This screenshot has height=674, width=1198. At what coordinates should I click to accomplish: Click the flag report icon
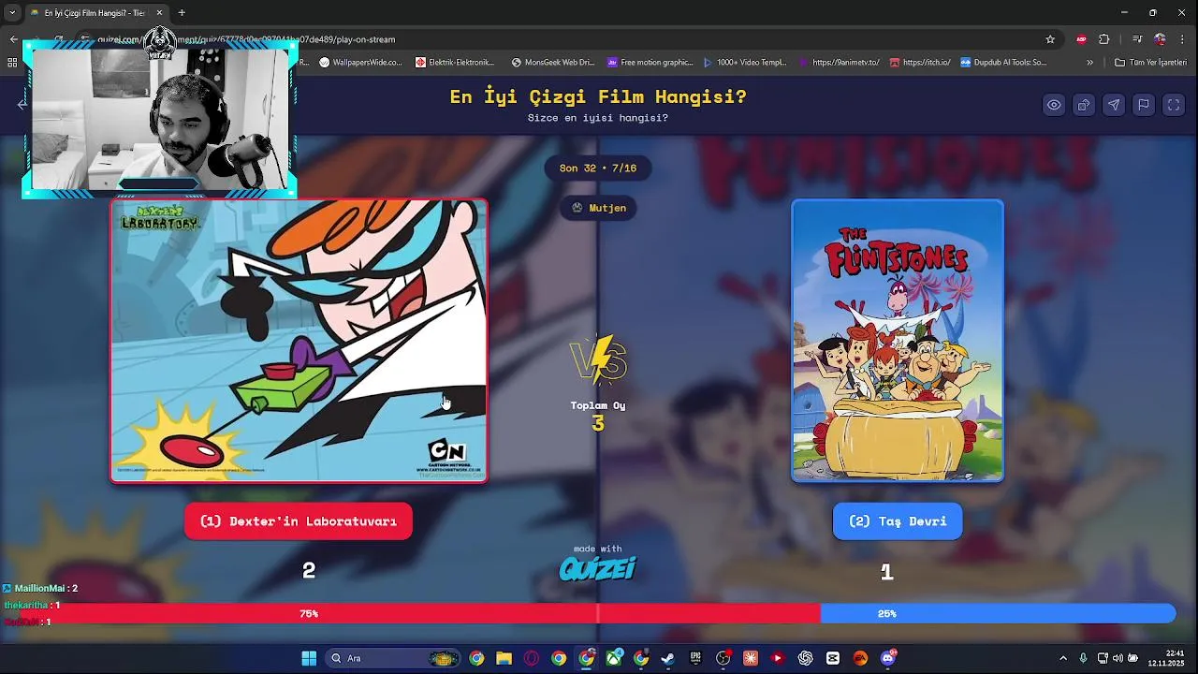1144,105
